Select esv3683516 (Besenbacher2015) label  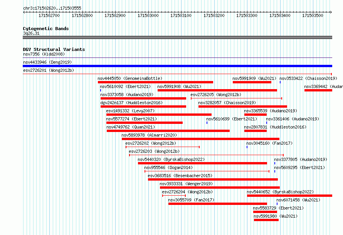(x=180, y=176)
